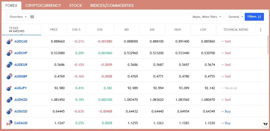Open the STOCK tab
The height and width of the screenshot is (131, 270).
(x=75, y=5)
